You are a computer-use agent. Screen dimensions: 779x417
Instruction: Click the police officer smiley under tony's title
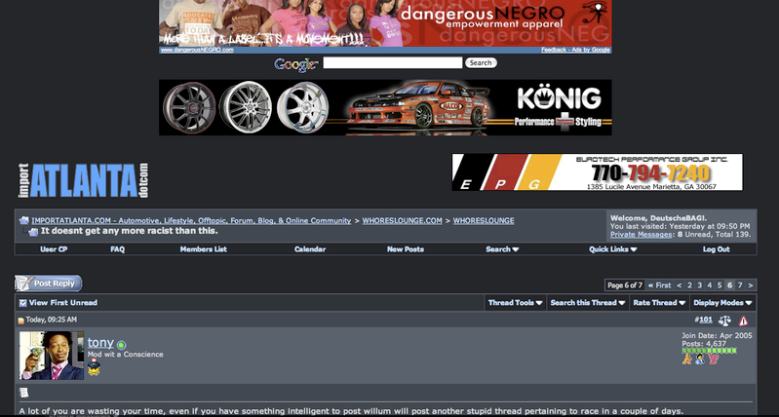(94, 367)
